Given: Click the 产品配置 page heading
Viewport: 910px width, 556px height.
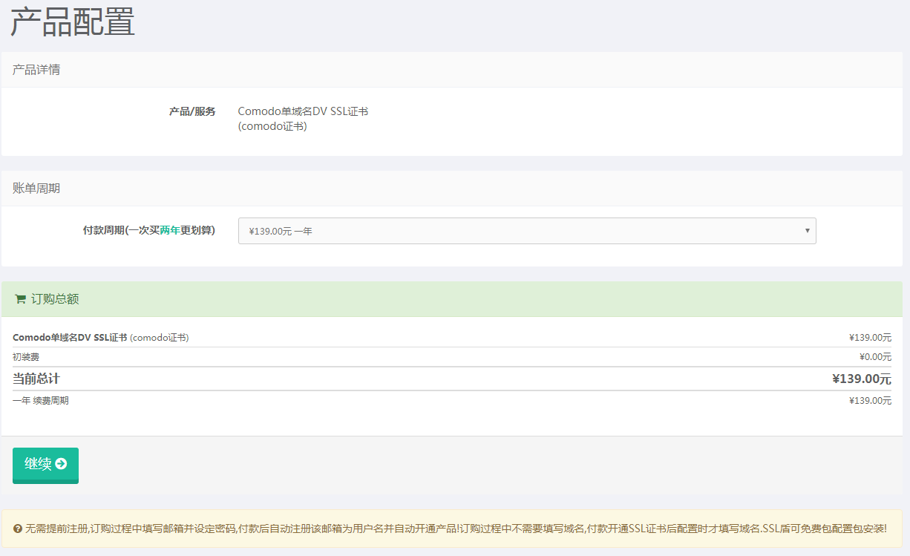Looking at the screenshot, I should (72, 22).
